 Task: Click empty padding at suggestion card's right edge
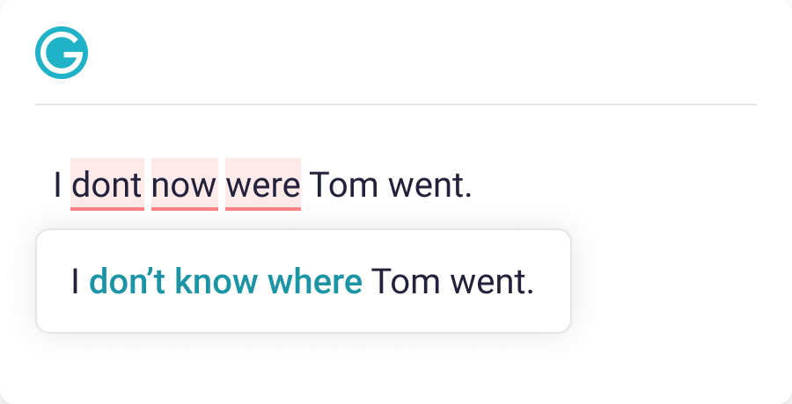coord(554,282)
